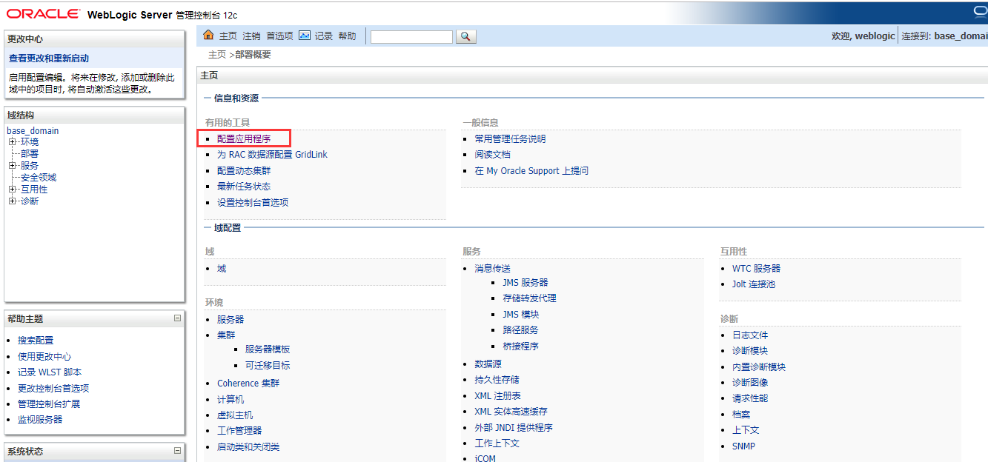Screen dimensions: 988x462
Task: Click the 消息传送 link
Action: 493,269
